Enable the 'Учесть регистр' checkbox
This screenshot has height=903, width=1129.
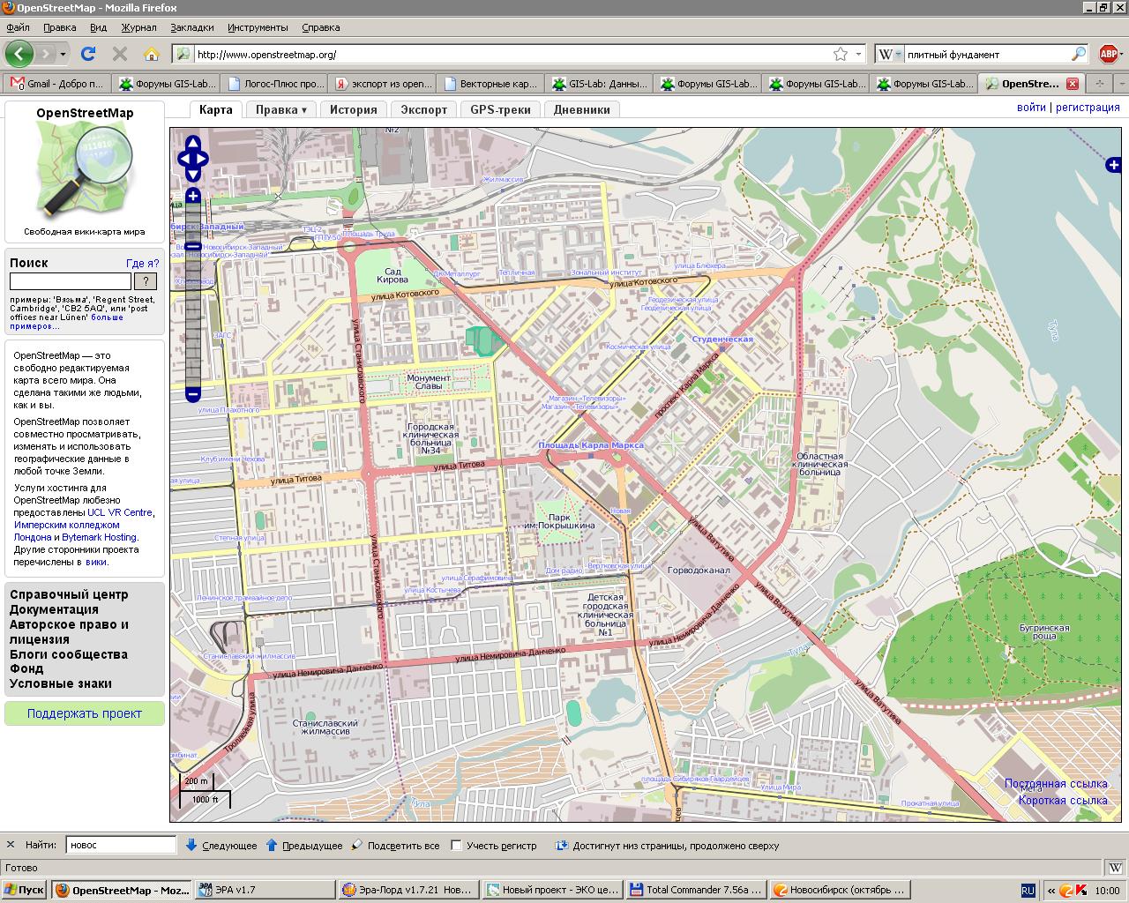pos(456,845)
